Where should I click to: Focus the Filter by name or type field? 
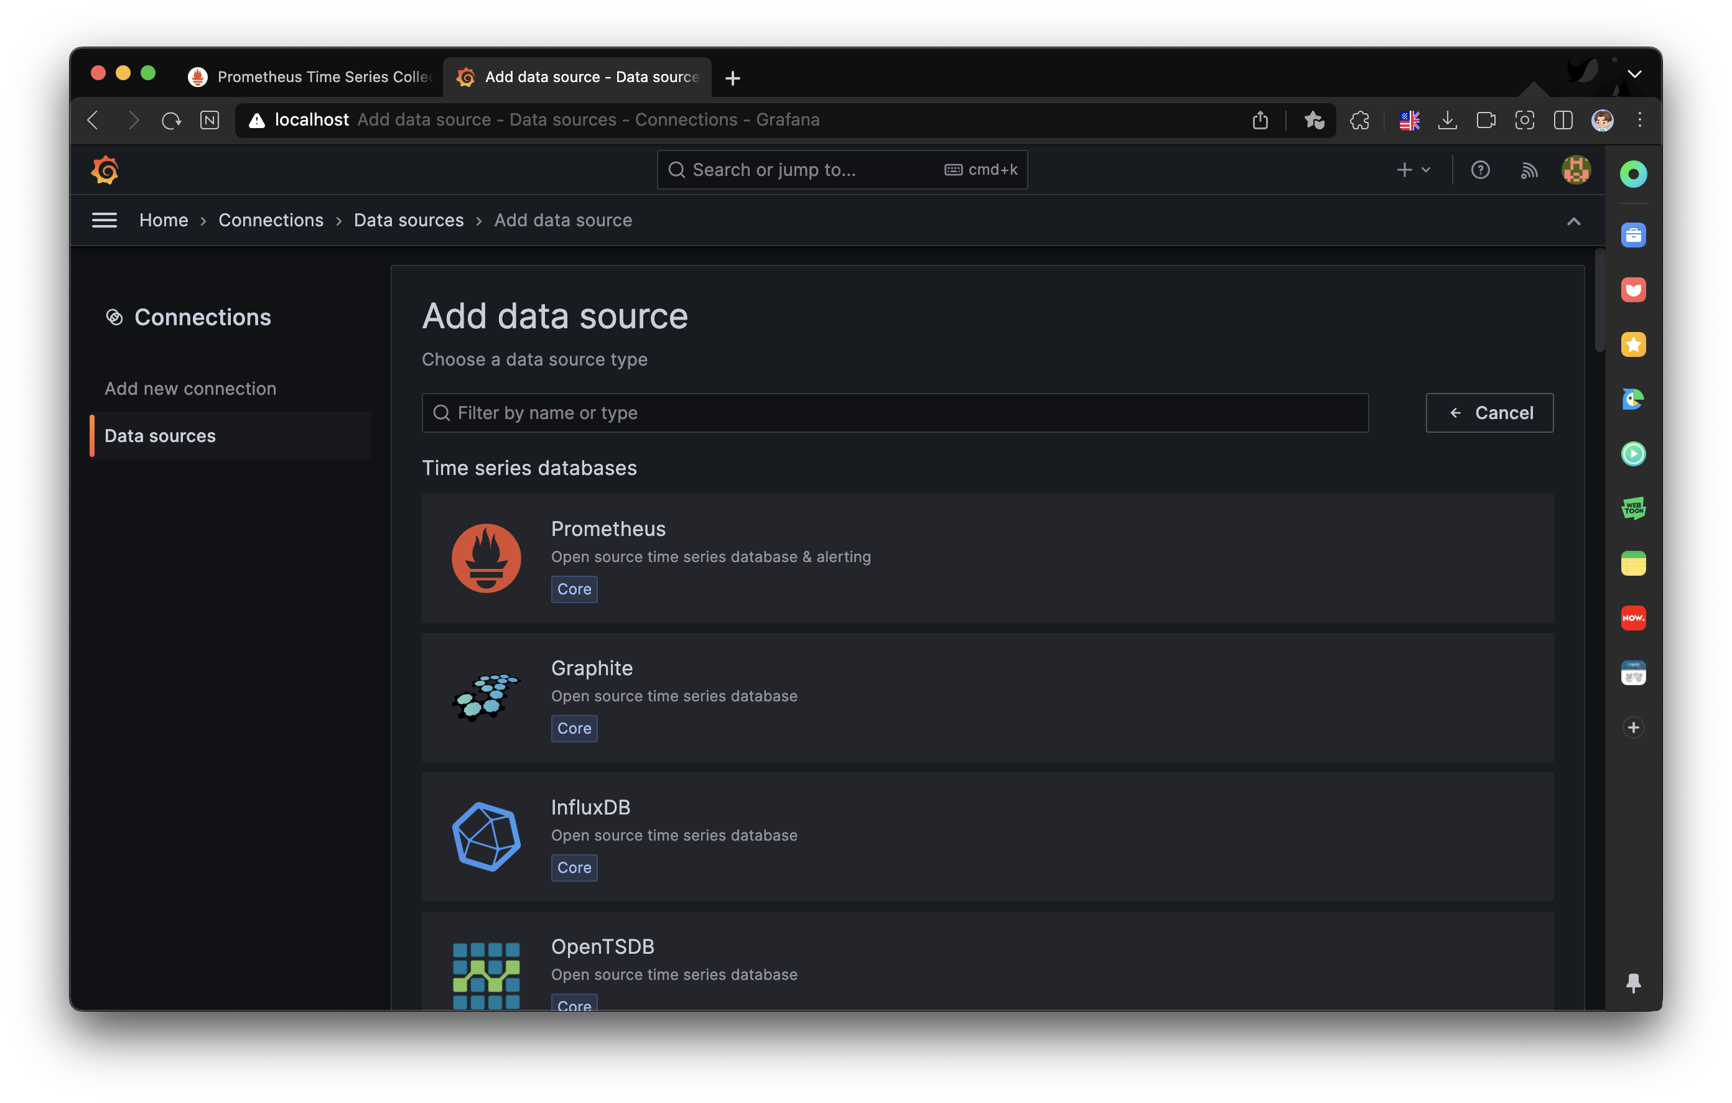894,413
